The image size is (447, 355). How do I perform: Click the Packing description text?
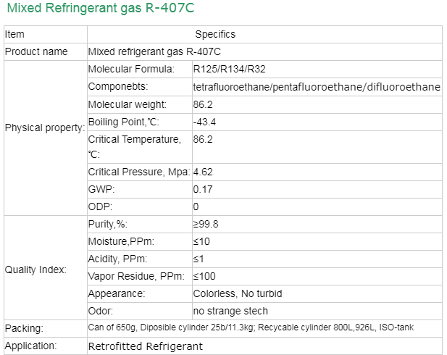click(251, 327)
